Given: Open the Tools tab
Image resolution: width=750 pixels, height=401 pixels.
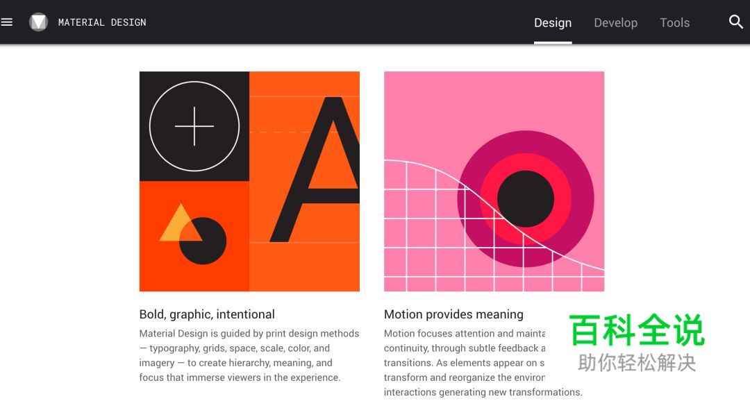Looking at the screenshot, I should tap(674, 23).
